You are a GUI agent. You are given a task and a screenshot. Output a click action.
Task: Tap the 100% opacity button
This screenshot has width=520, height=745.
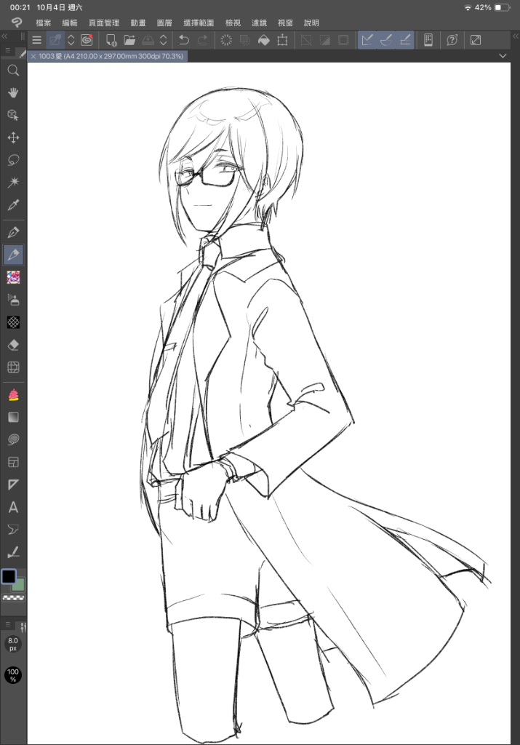click(x=13, y=674)
